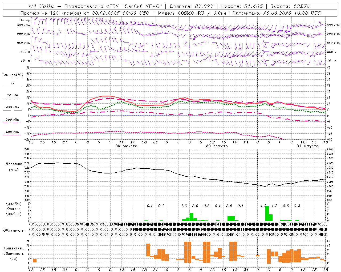Click "Прогноз на 120 часа(ов)" forecast length text
The image size is (341, 272).
tap(51, 13)
